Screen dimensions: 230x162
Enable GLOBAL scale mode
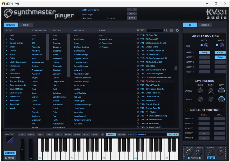click(111, 135)
